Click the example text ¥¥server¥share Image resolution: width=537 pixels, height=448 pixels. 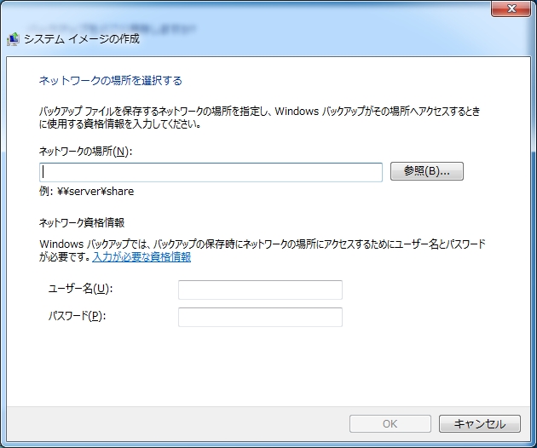[x=95, y=192]
